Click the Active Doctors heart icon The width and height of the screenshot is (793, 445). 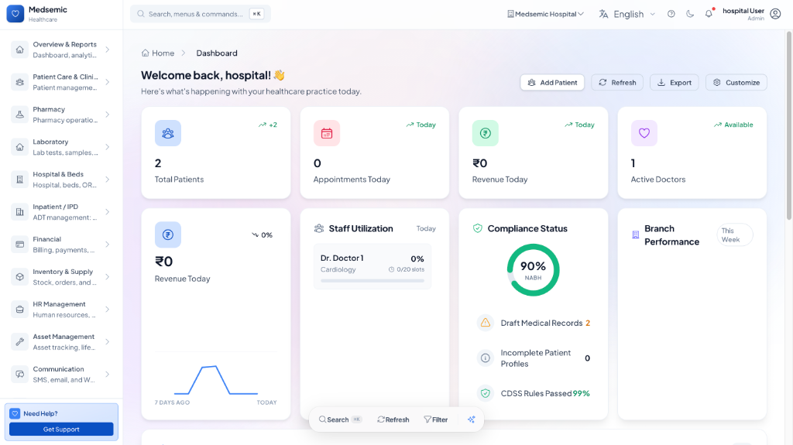644,133
